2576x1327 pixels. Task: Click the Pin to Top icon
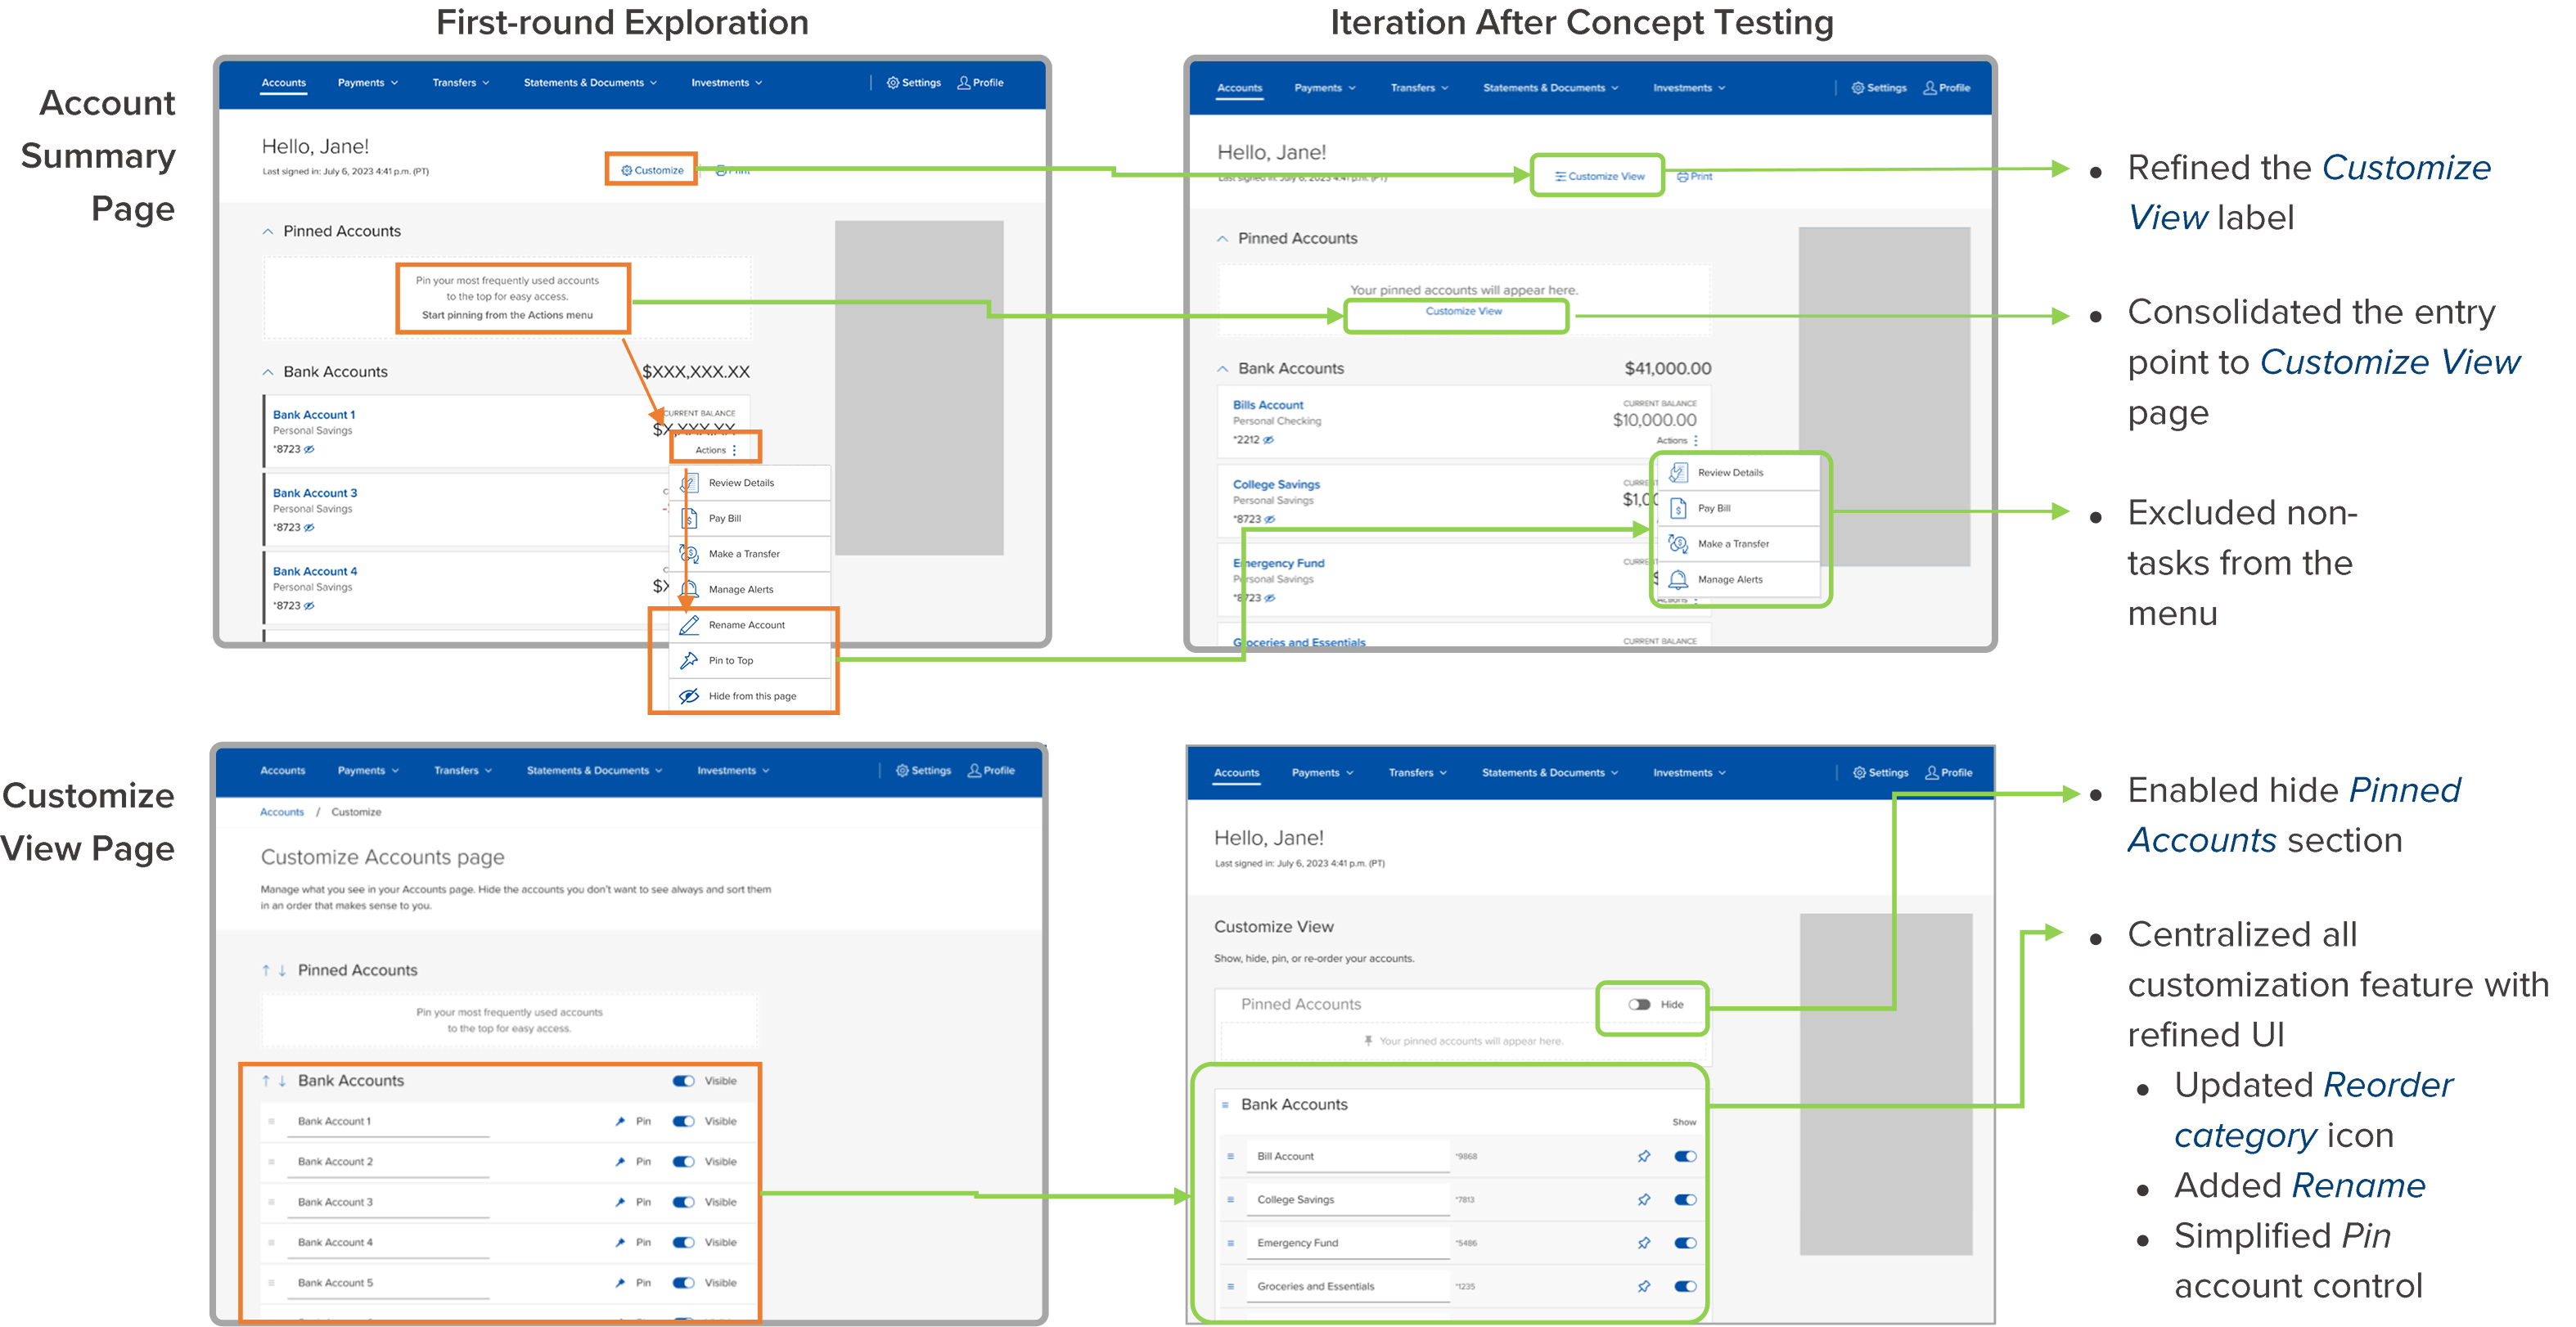pos(690,660)
